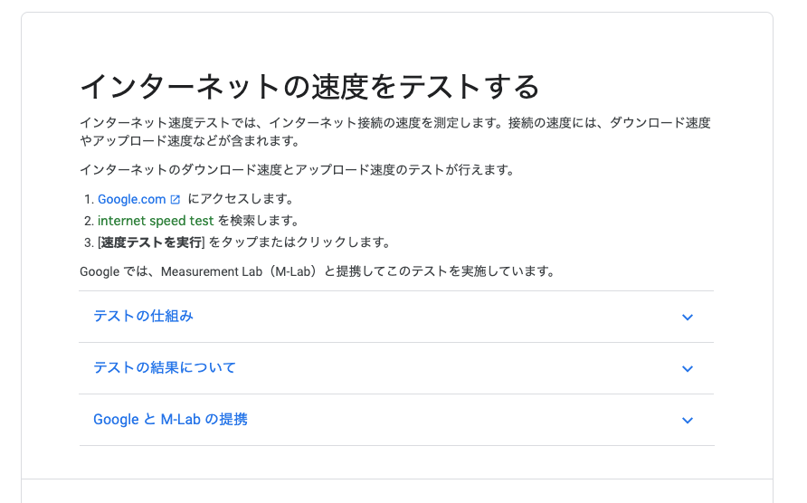Click the external link icon beside Google.com
This screenshot has height=503, width=807.
pos(176,200)
